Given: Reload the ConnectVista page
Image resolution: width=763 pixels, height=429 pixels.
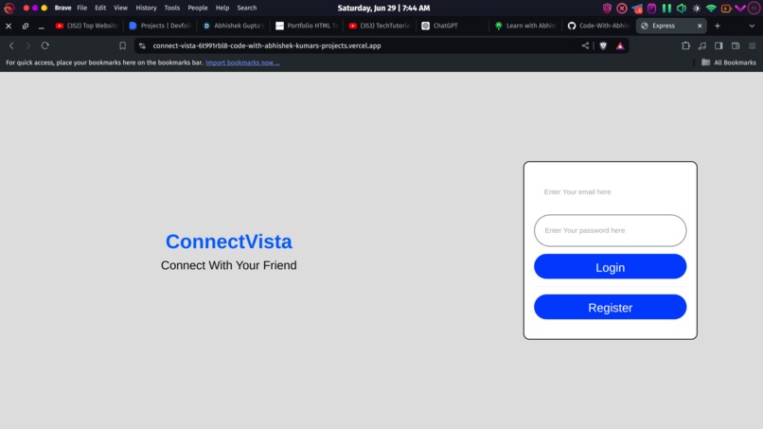Looking at the screenshot, I should tap(45, 45).
